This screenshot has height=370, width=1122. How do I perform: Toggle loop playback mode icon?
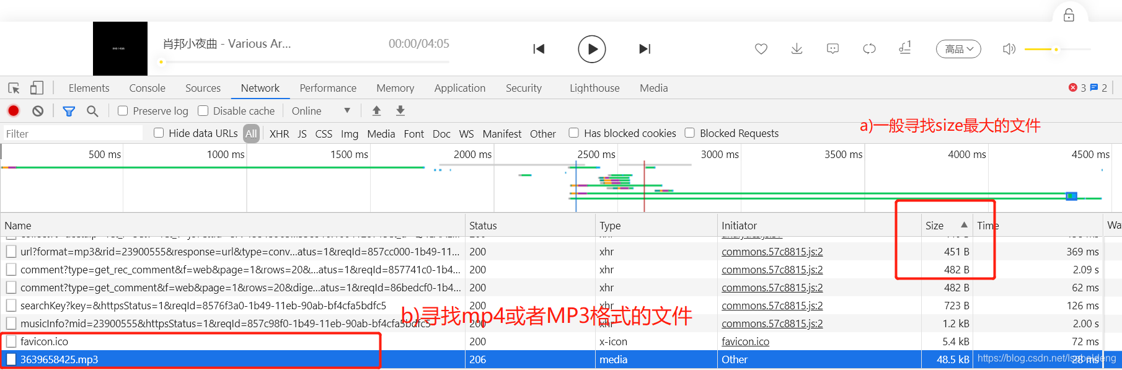[869, 49]
